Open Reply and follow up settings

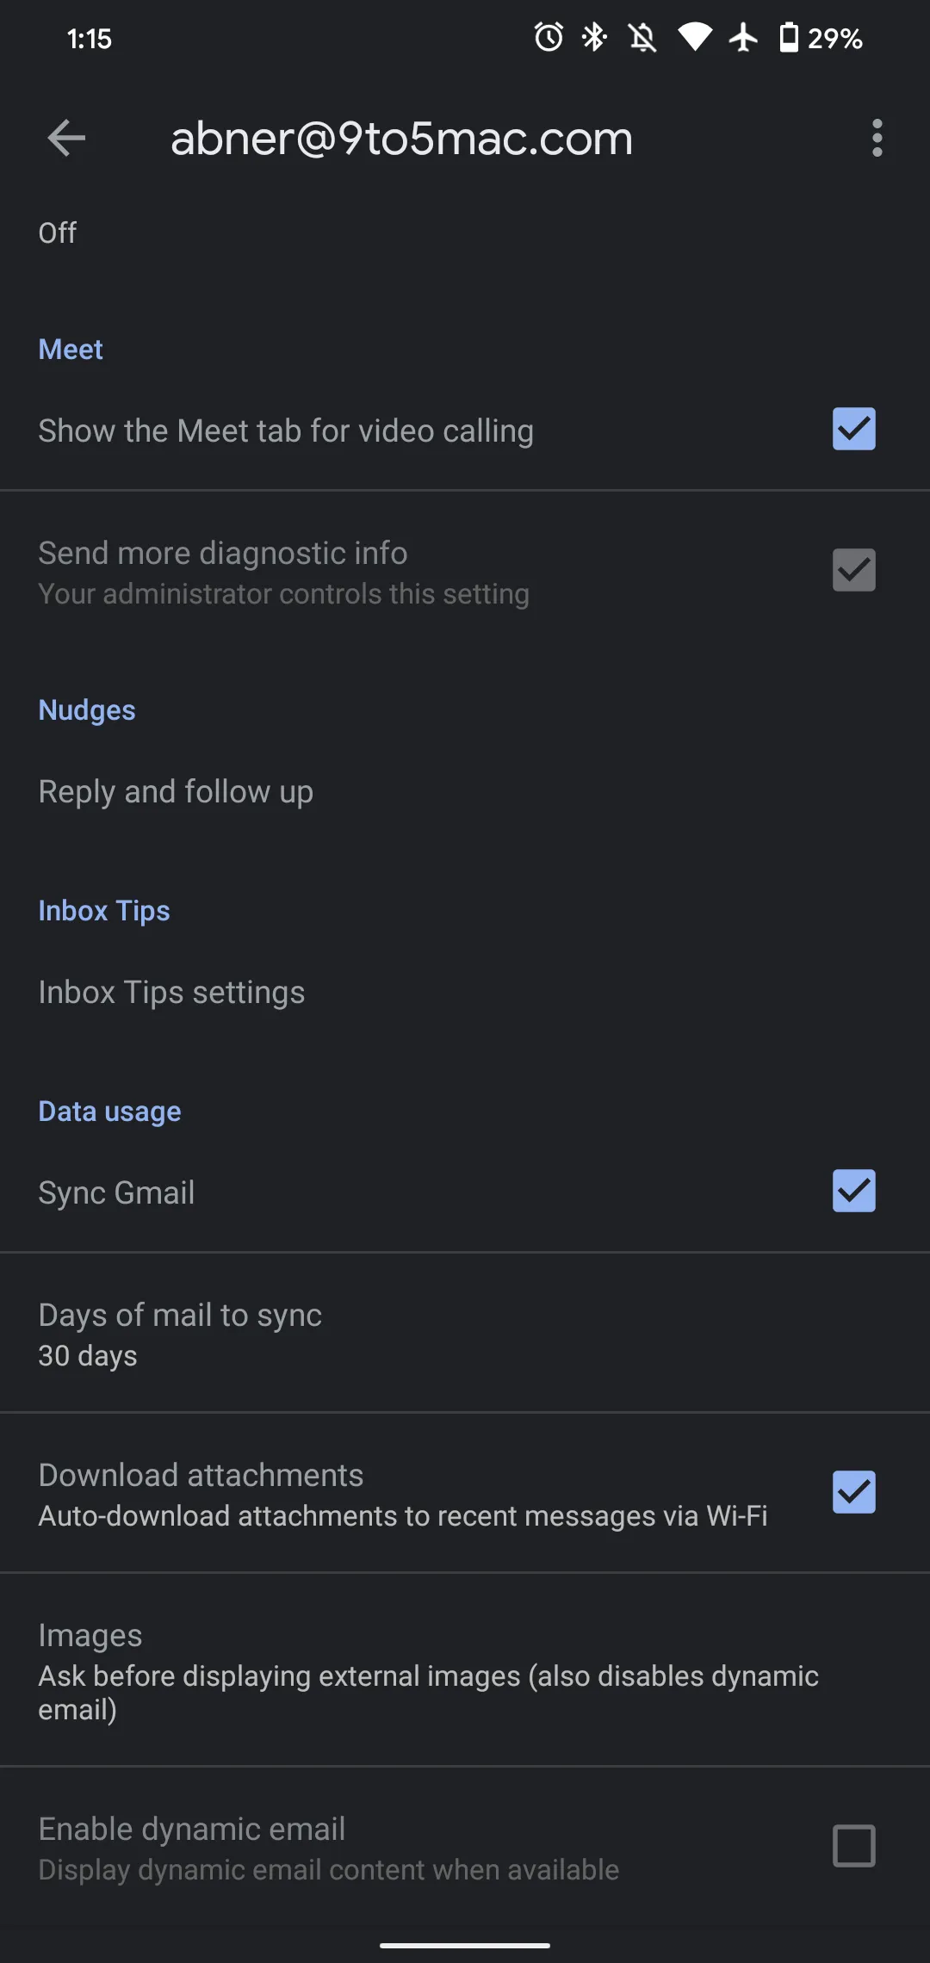(176, 792)
